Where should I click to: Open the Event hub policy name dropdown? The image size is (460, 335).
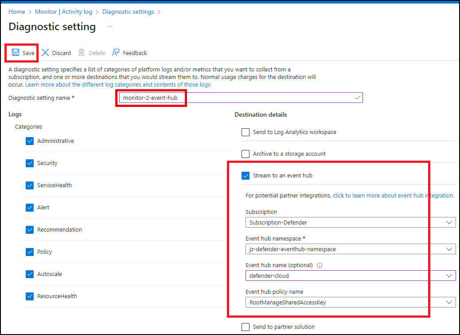coord(350,303)
